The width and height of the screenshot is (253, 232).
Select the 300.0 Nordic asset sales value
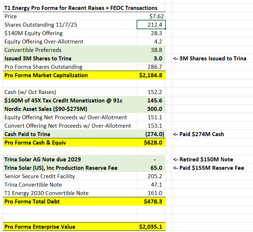click(155, 109)
